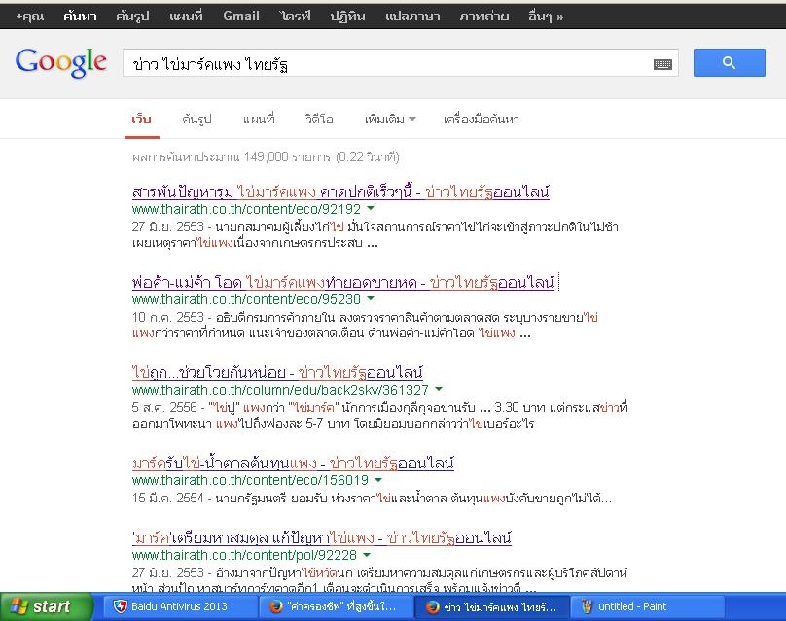The width and height of the screenshot is (786, 621).
Task: Open result "ไข่ถูก...ช่วยโวยกันหน่อย"
Action: pos(277,372)
